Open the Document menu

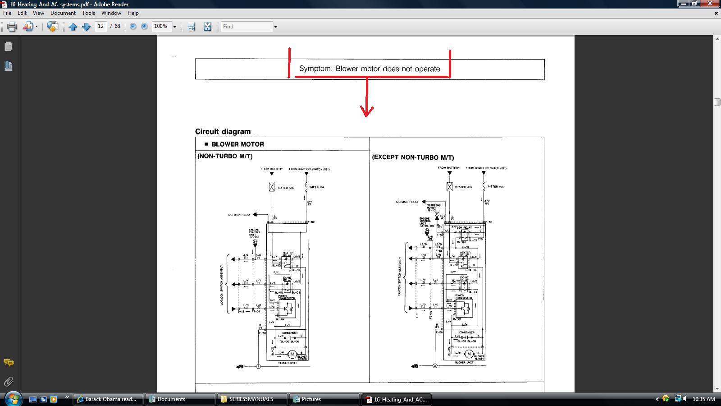pyautogui.click(x=63, y=13)
